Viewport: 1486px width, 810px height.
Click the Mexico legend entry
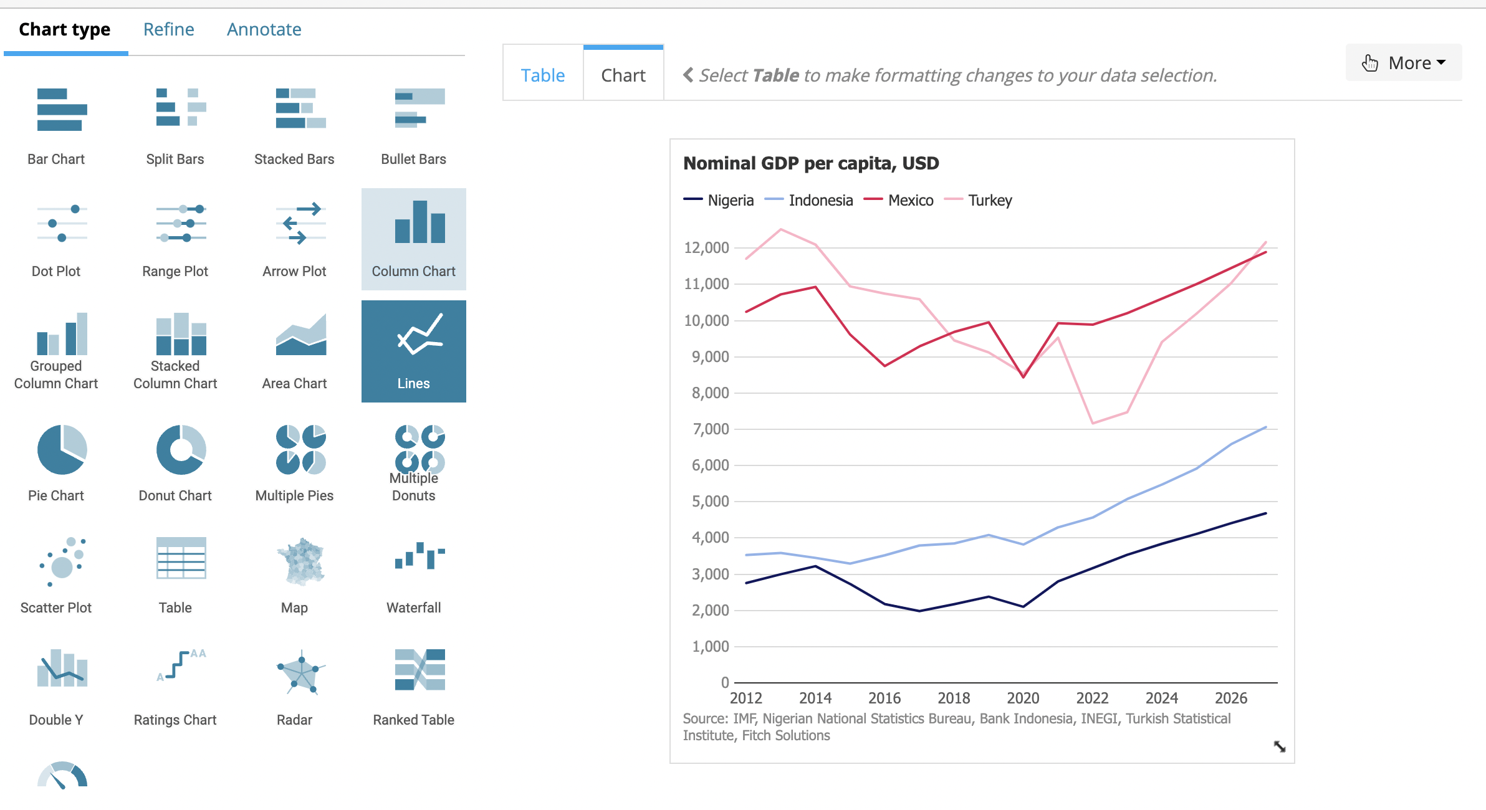(x=910, y=200)
